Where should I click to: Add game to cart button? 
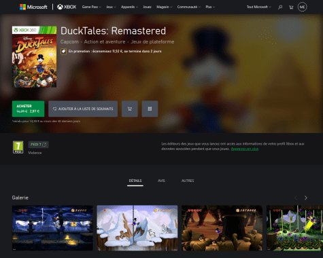[130, 109]
